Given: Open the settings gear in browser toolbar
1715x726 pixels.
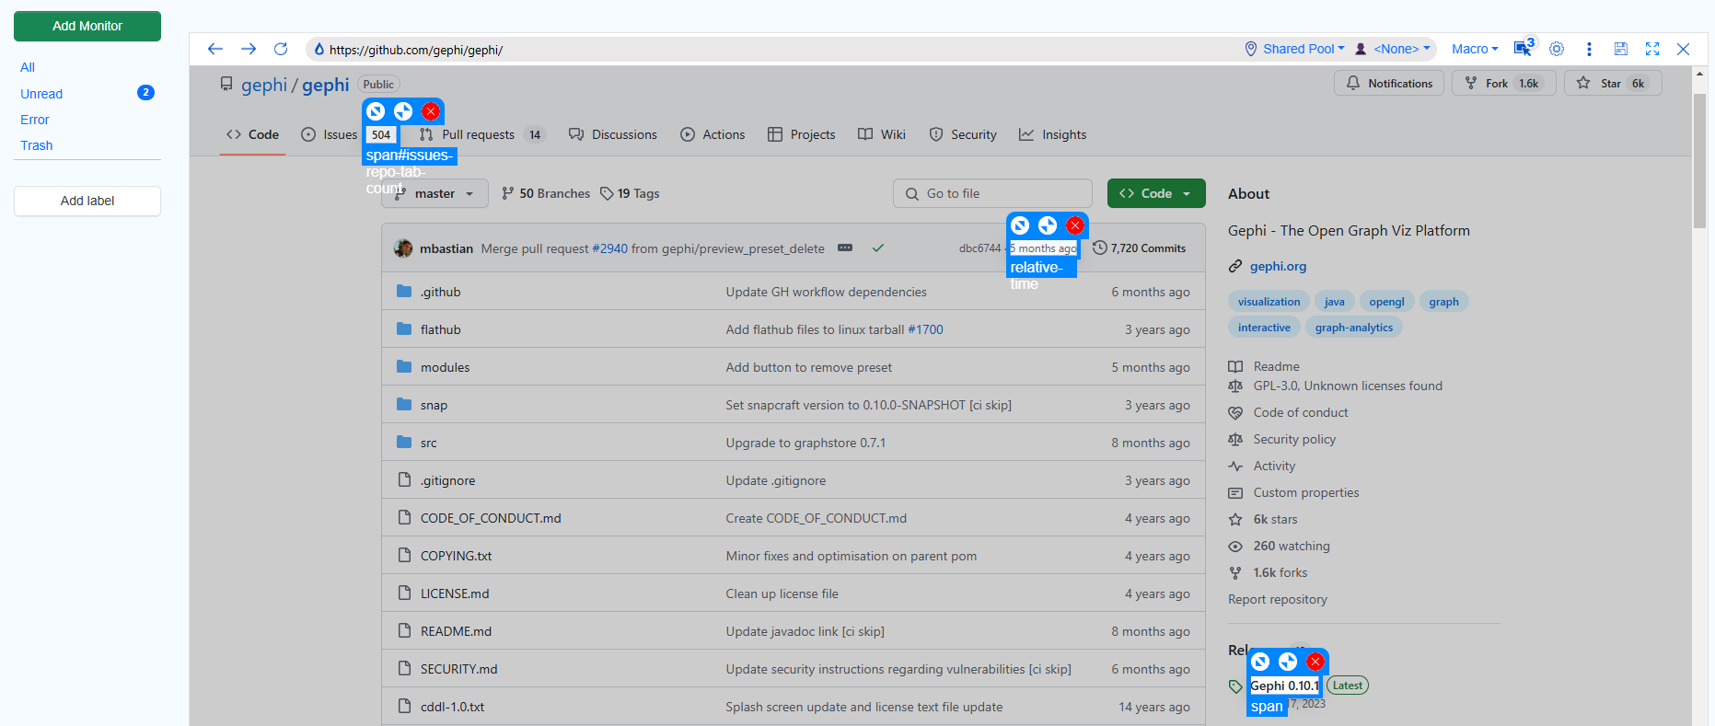Looking at the screenshot, I should tap(1557, 49).
